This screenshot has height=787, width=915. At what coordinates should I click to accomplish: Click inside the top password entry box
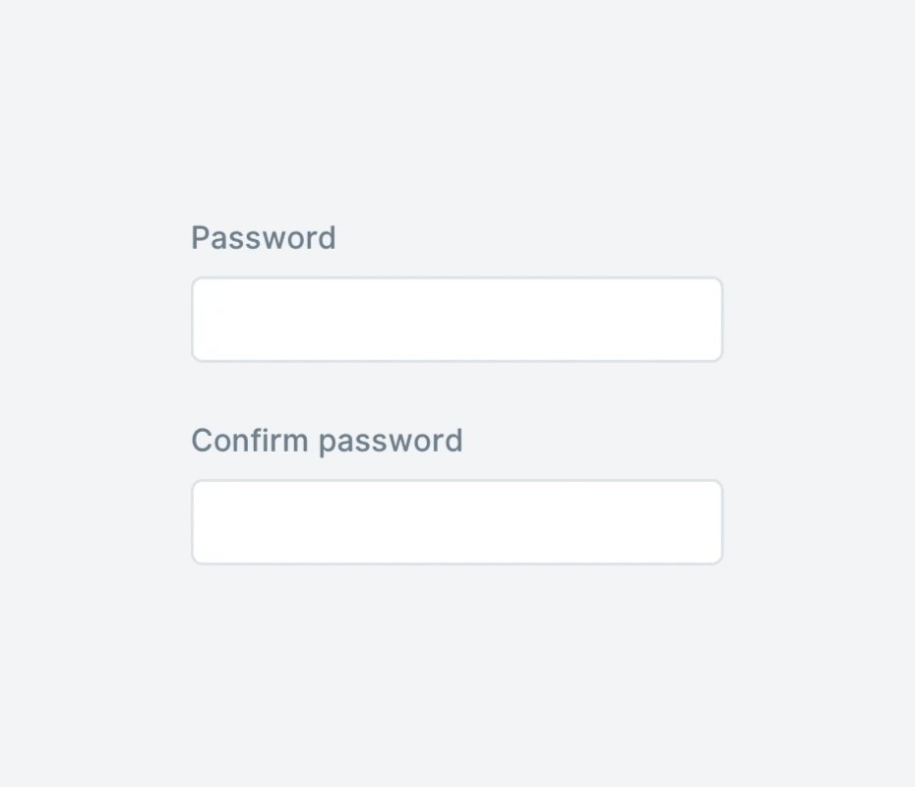pyautogui.click(x=457, y=319)
